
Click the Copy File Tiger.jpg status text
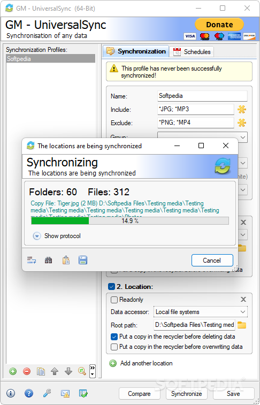[x=125, y=210]
